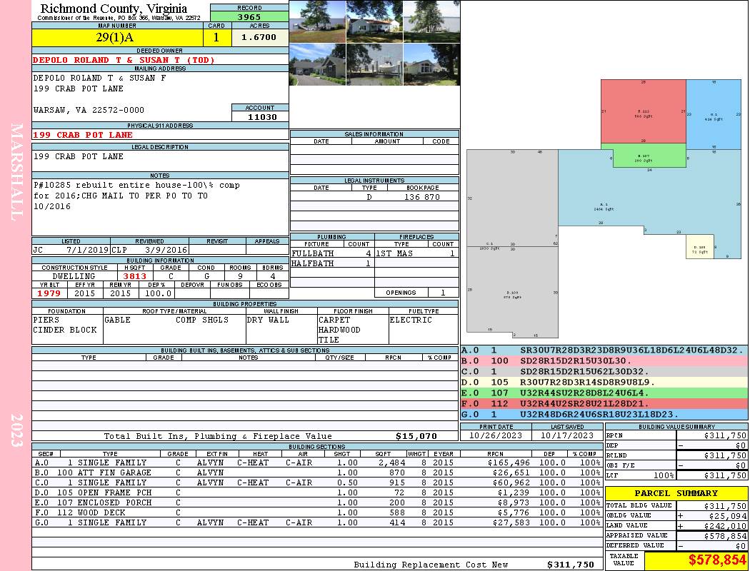Click the H SQFT value 3813
The height and width of the screenshot is (571, 750).
click(x=135, y=276)
